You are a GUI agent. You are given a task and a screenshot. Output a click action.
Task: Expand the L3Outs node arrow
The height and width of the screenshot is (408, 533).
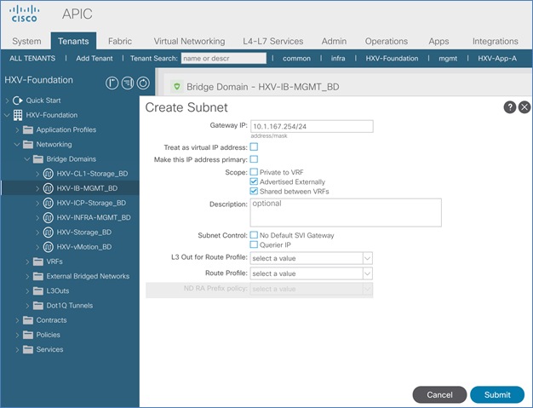27,290
